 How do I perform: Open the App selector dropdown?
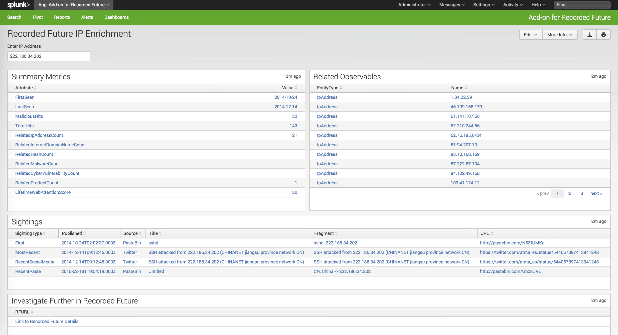(74, 5)
